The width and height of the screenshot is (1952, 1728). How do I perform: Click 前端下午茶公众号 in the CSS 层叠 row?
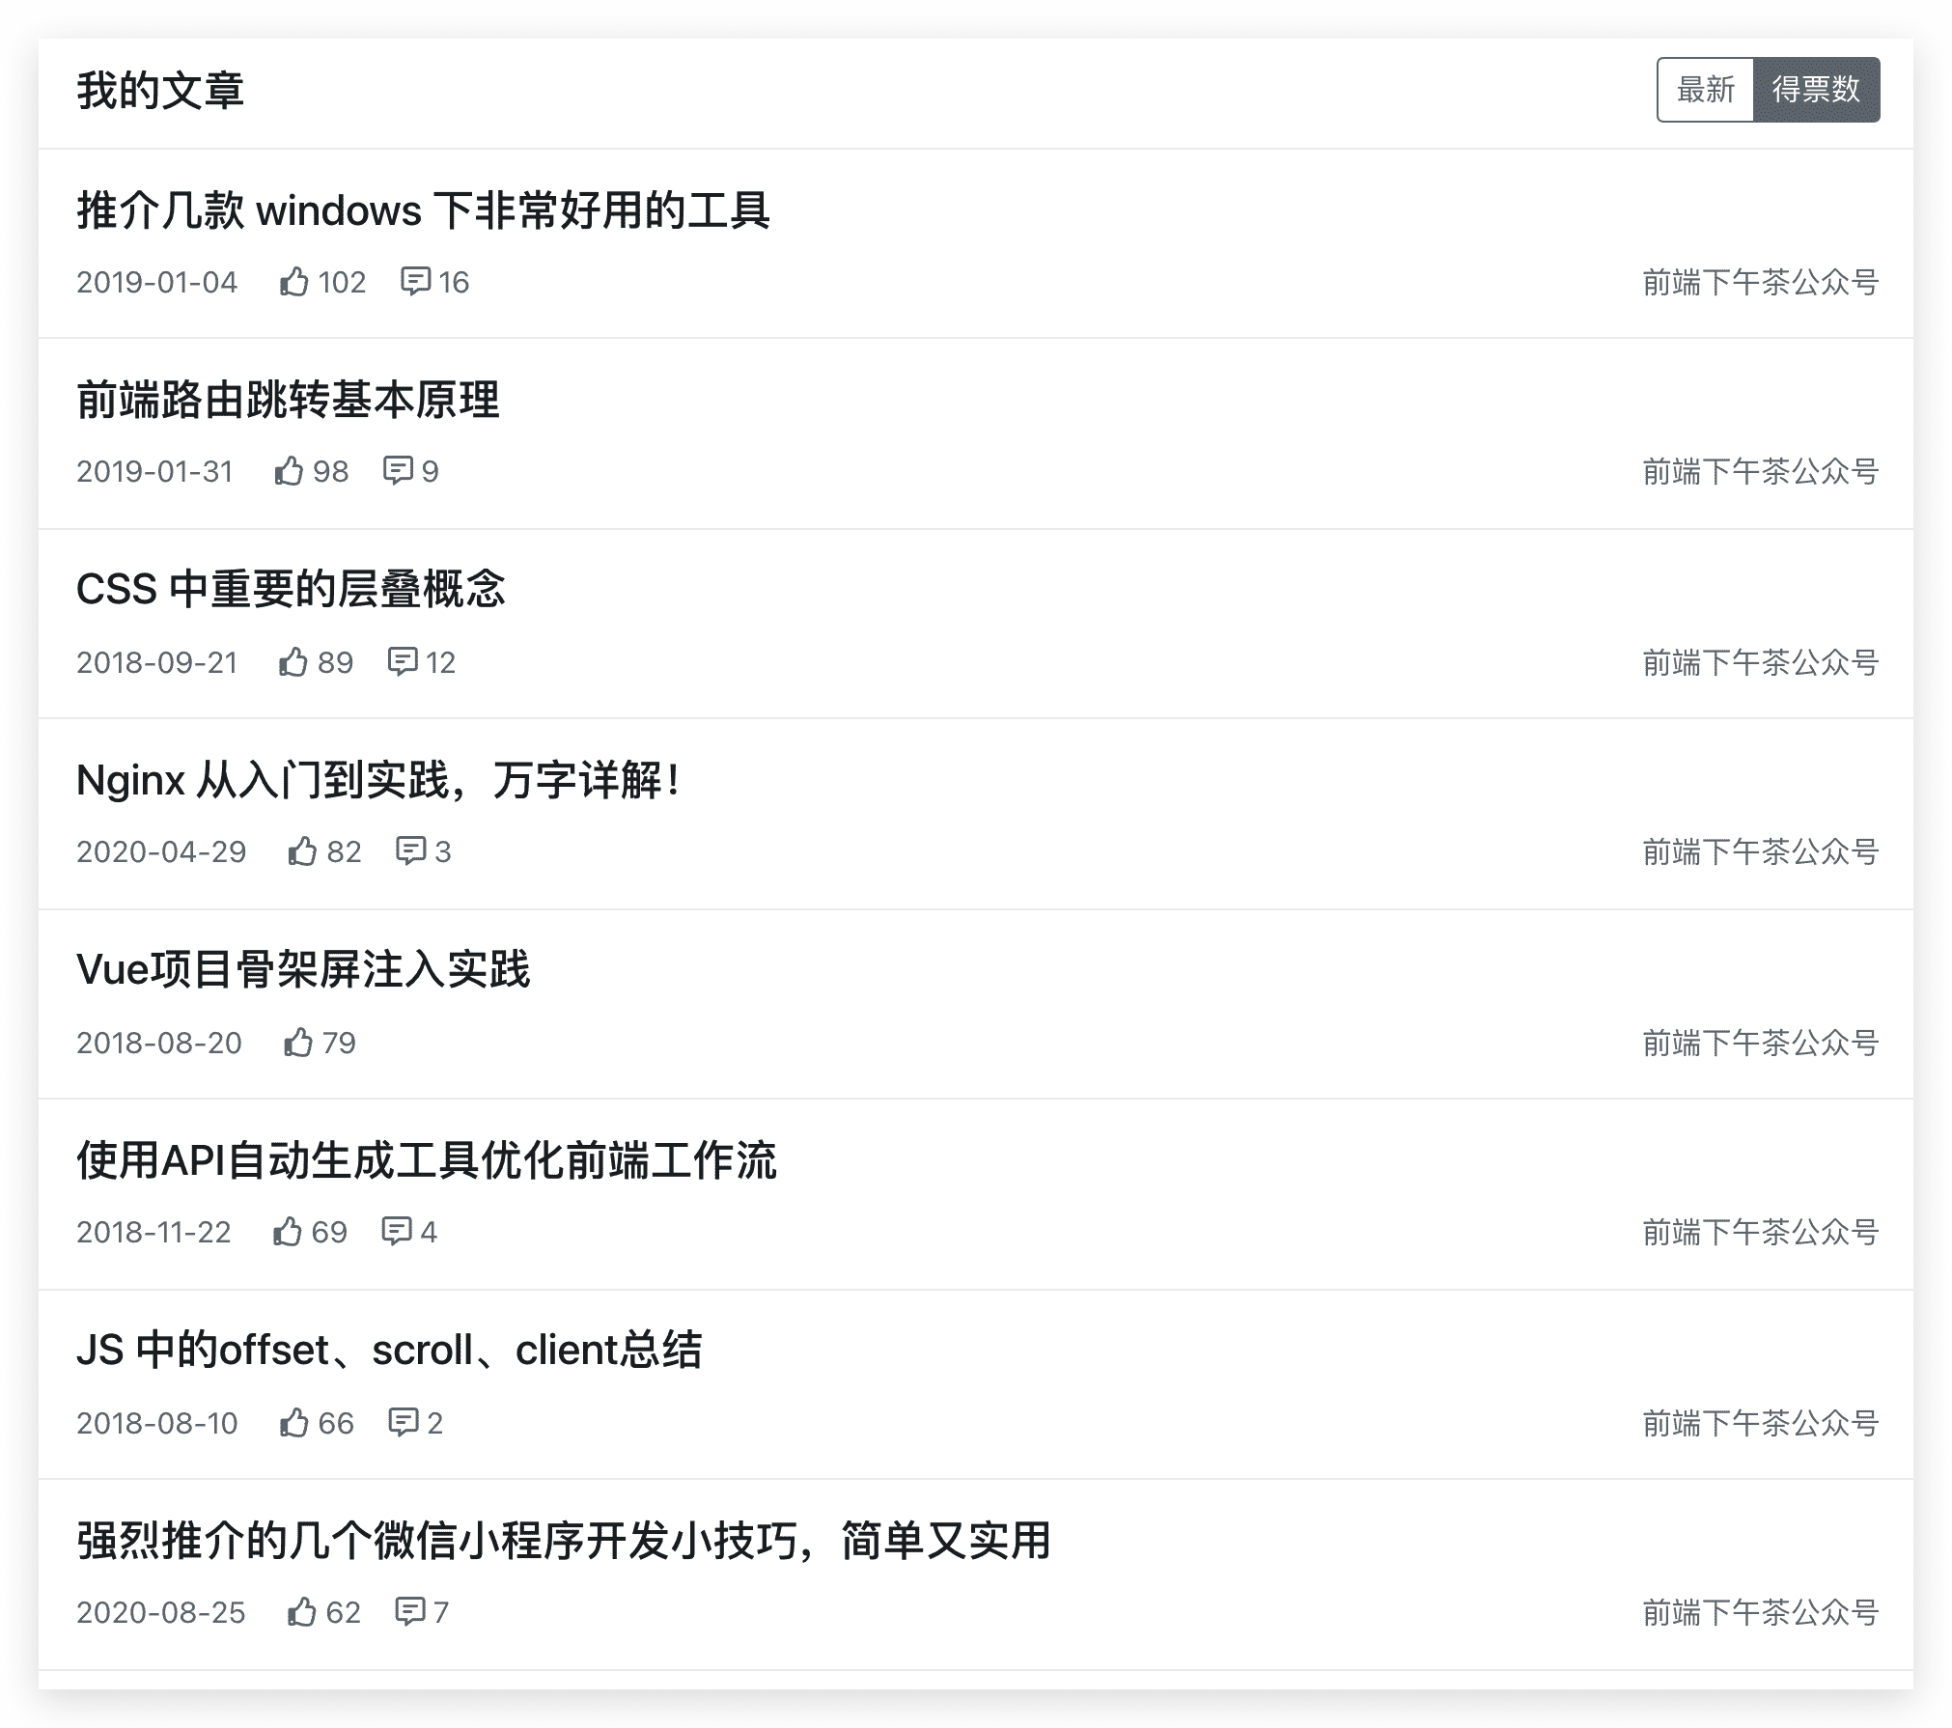point(1761,662)
